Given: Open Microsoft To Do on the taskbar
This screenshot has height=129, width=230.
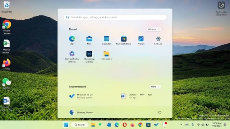Looking at the screenshot, I should click(x=156, y=125).
